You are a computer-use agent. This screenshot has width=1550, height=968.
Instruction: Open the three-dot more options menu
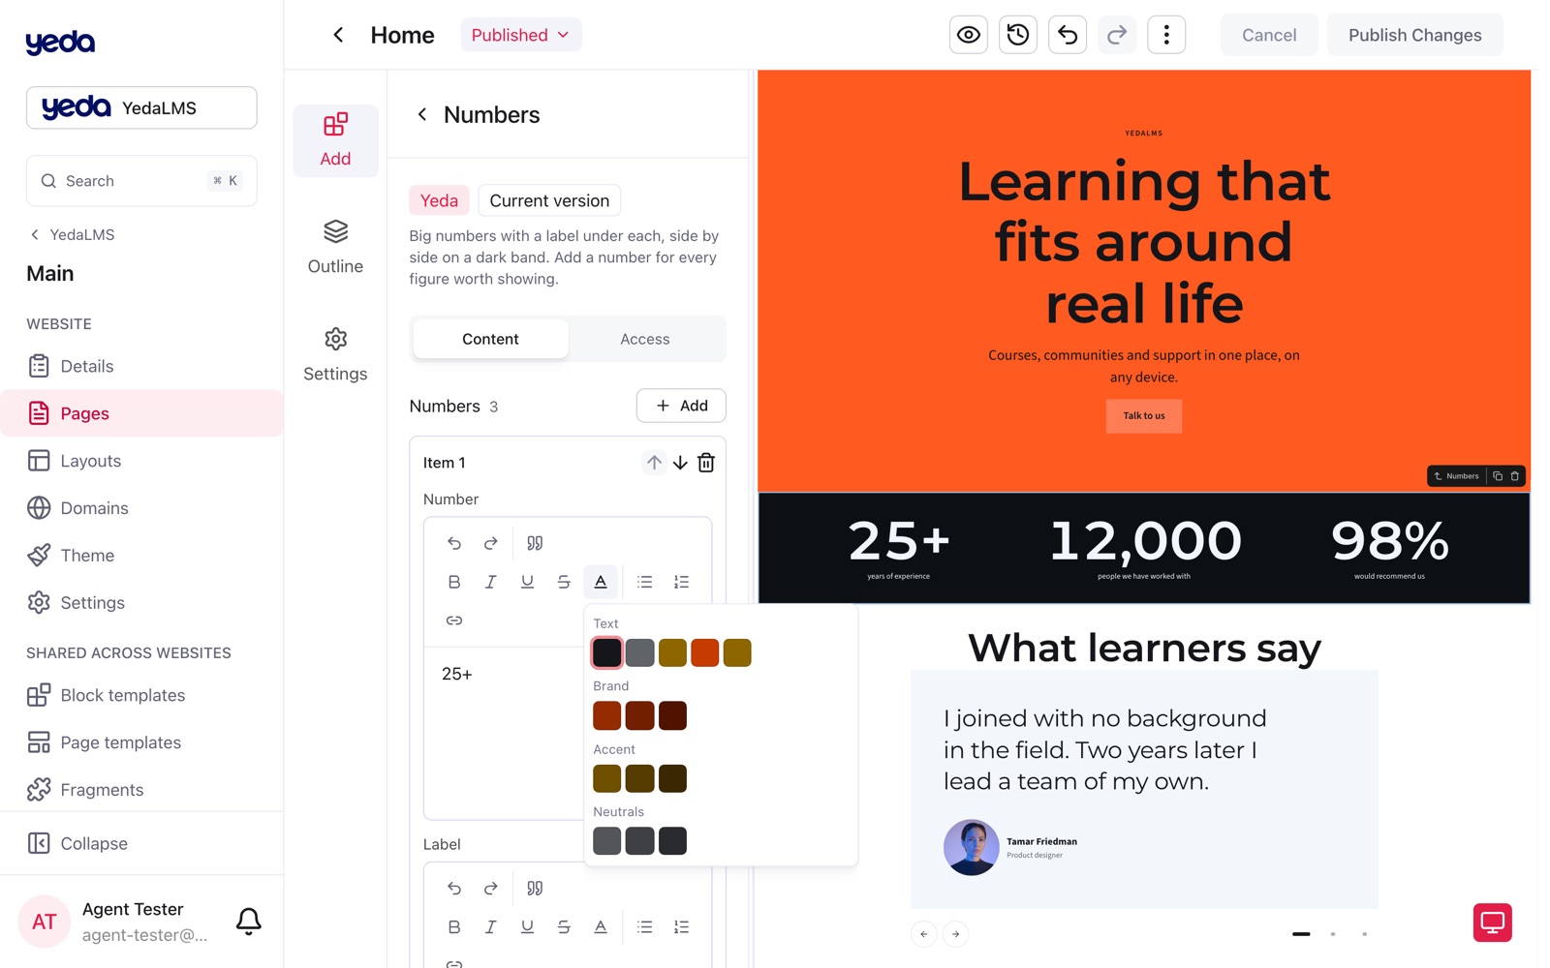tap(1166, 35)
